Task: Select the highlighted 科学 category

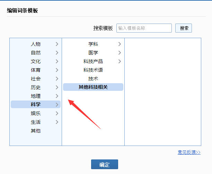Action: pos(36,104)
